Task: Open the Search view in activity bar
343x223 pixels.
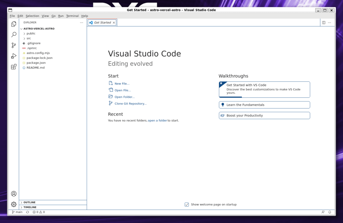Action: pos(14,34)
